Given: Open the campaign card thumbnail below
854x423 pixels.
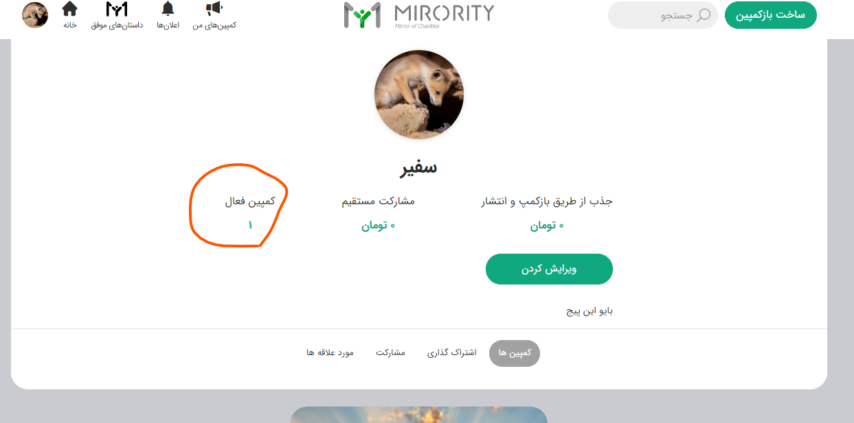Looking at the screenshot, I should click(x=418, y=415).
